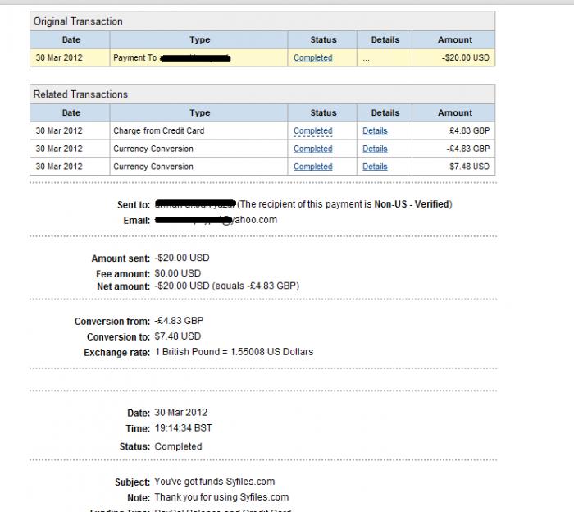This screenshot has height=512, width=574.
Task: Click the subject text mentioning Syfiles.com funds
Action: tap(214, 482)
